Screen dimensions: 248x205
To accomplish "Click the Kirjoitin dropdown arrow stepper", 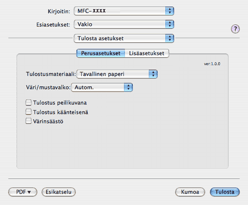I will tap(170, 11).
